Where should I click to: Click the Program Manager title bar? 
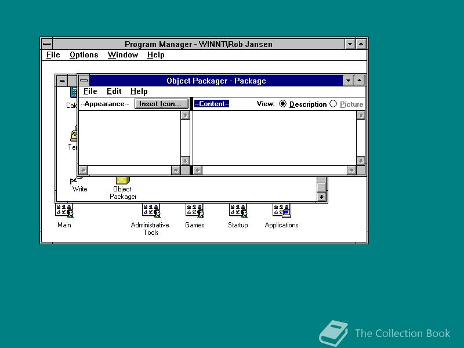[x=198, y=44]
